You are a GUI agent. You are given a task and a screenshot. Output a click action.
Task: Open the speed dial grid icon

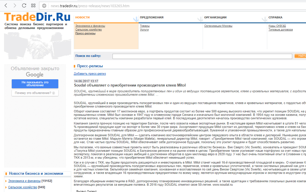(x=33, y=5)
